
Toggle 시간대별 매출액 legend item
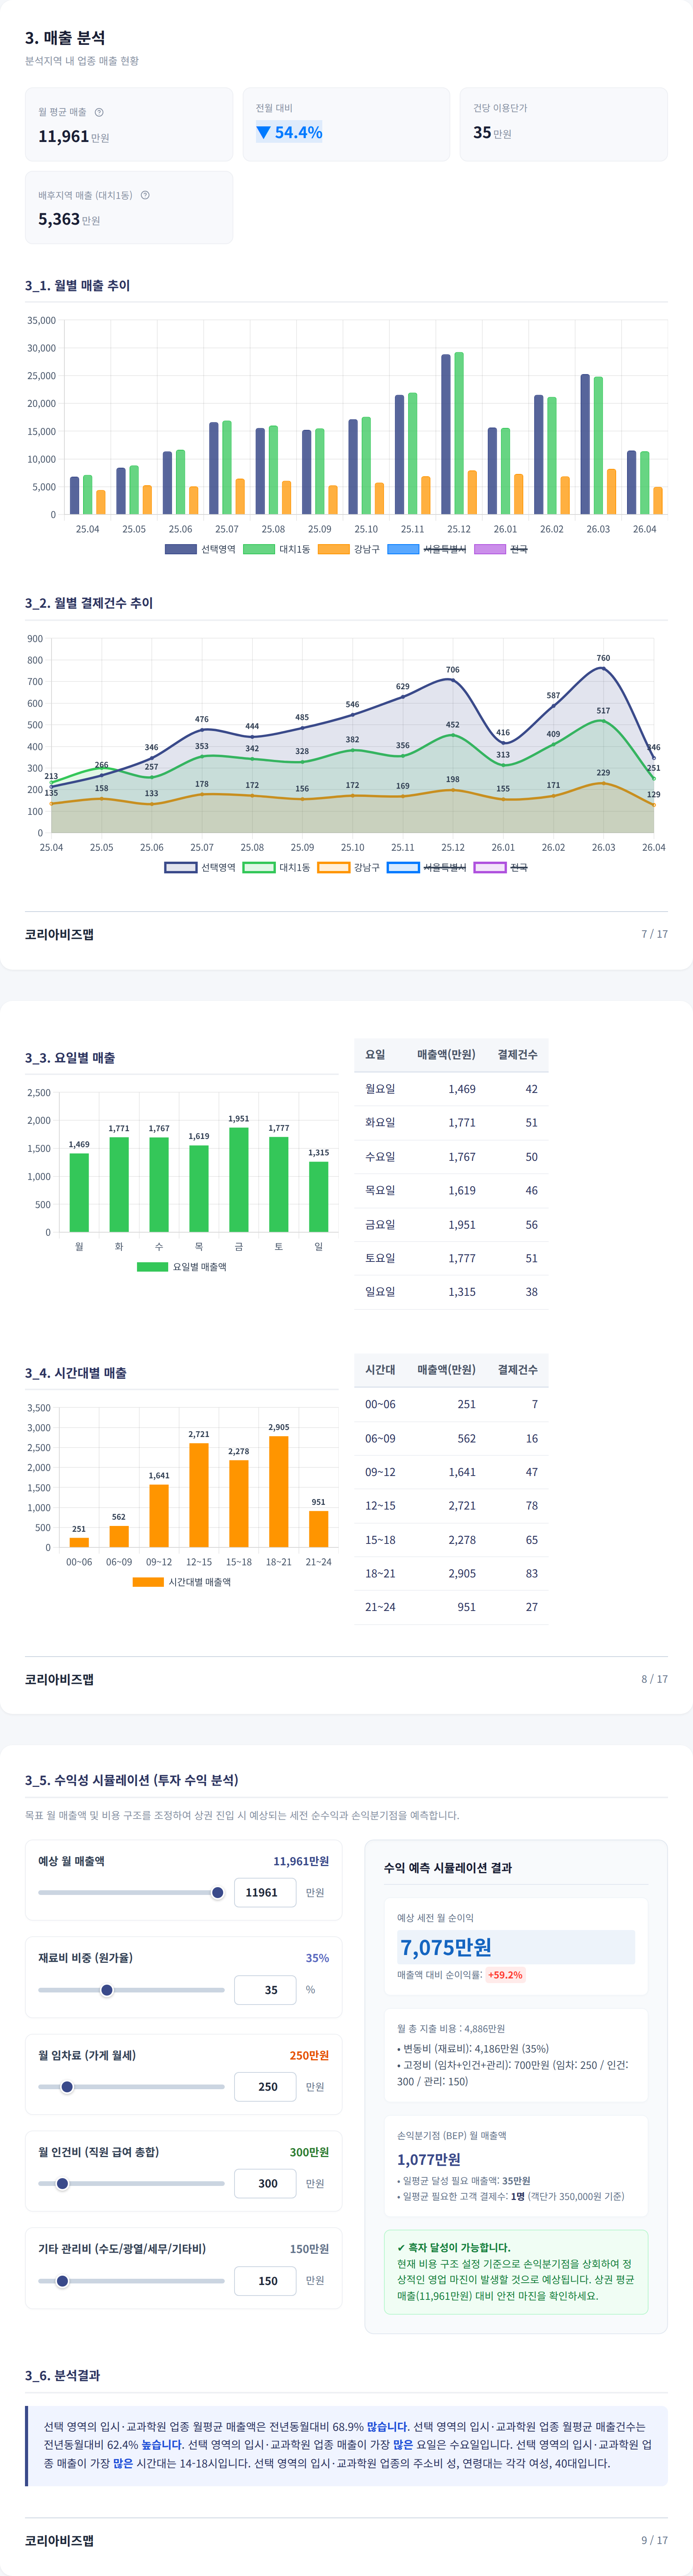point(181,1582)
